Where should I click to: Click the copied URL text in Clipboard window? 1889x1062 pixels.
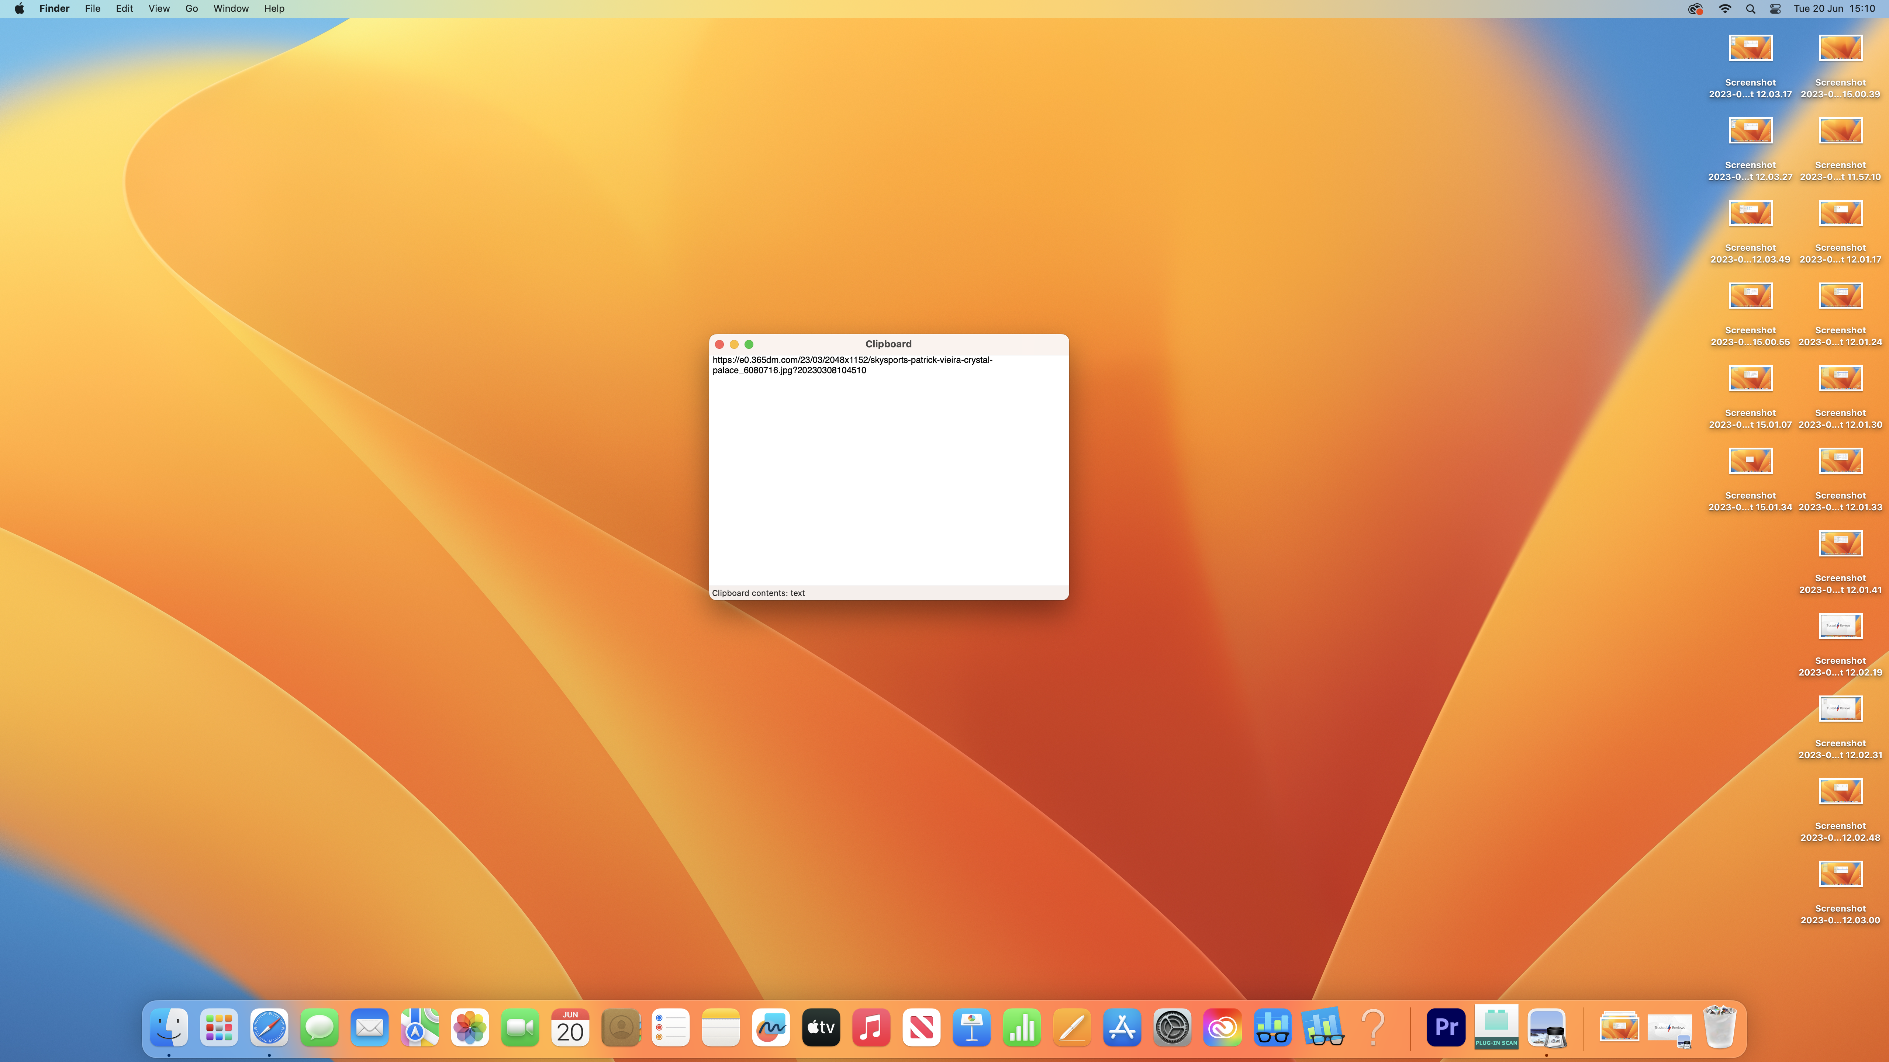[x=852, y=365]
